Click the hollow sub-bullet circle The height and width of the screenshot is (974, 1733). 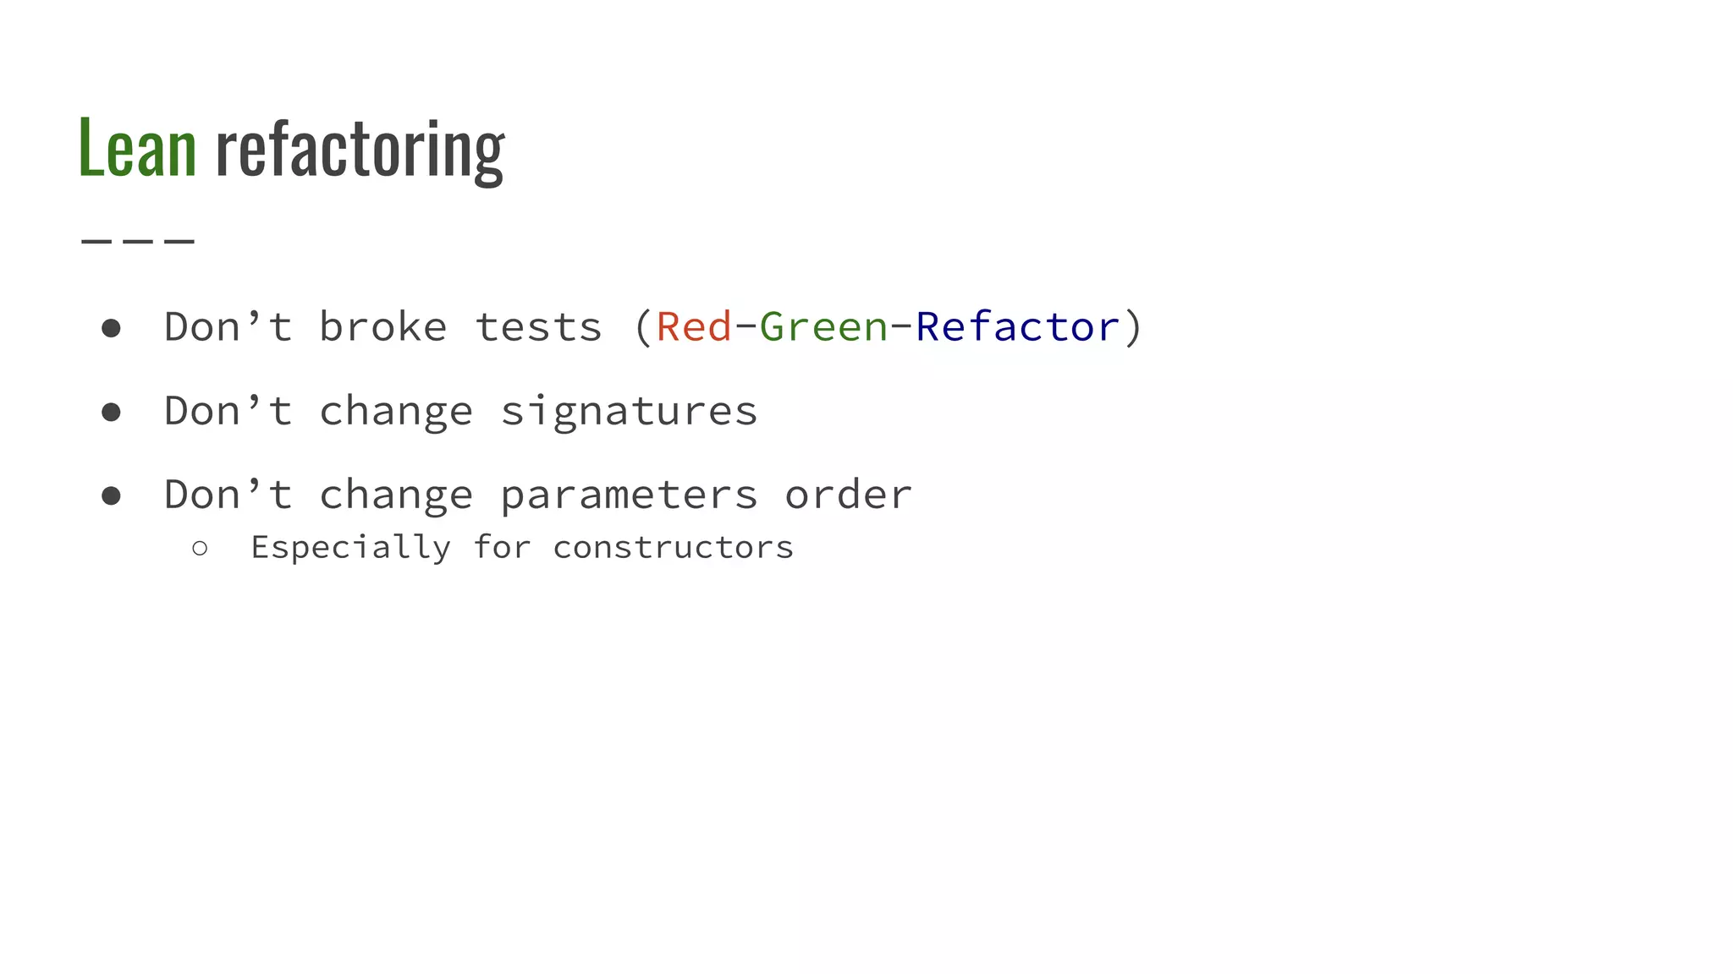click(x=200, y=549)
